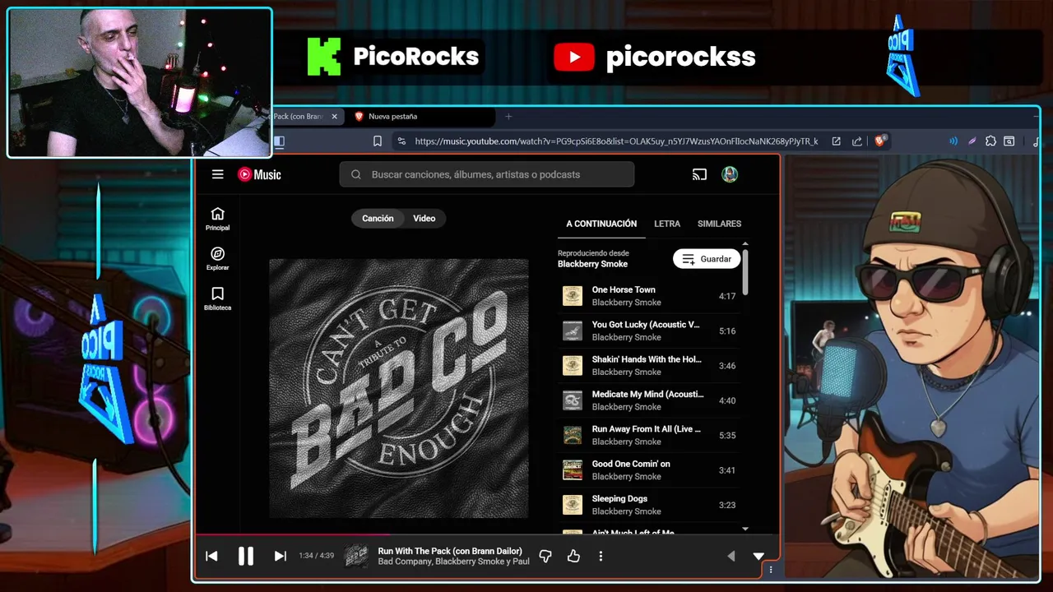The height and width of the screenshot is (592, 1053).
Task: Click the share icon in address bar
Action: coord(857,141)
